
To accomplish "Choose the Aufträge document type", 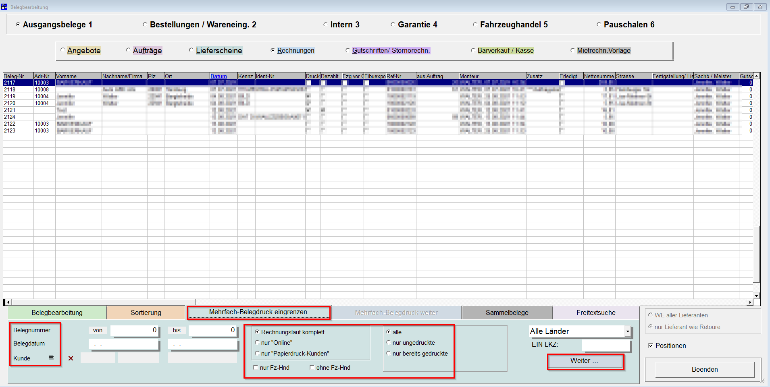I will pyautogui.click(x=128, y=50).
